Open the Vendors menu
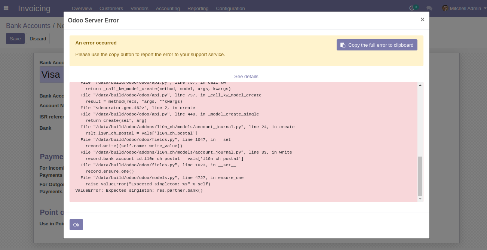Image resolution: width=487 pixels, height=250 pixels. click(x=139, y=8)
